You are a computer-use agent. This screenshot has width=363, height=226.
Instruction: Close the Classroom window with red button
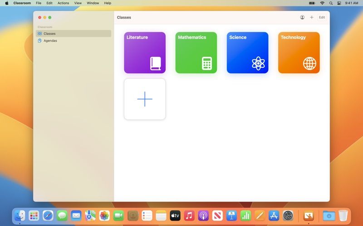coord(39,18)
